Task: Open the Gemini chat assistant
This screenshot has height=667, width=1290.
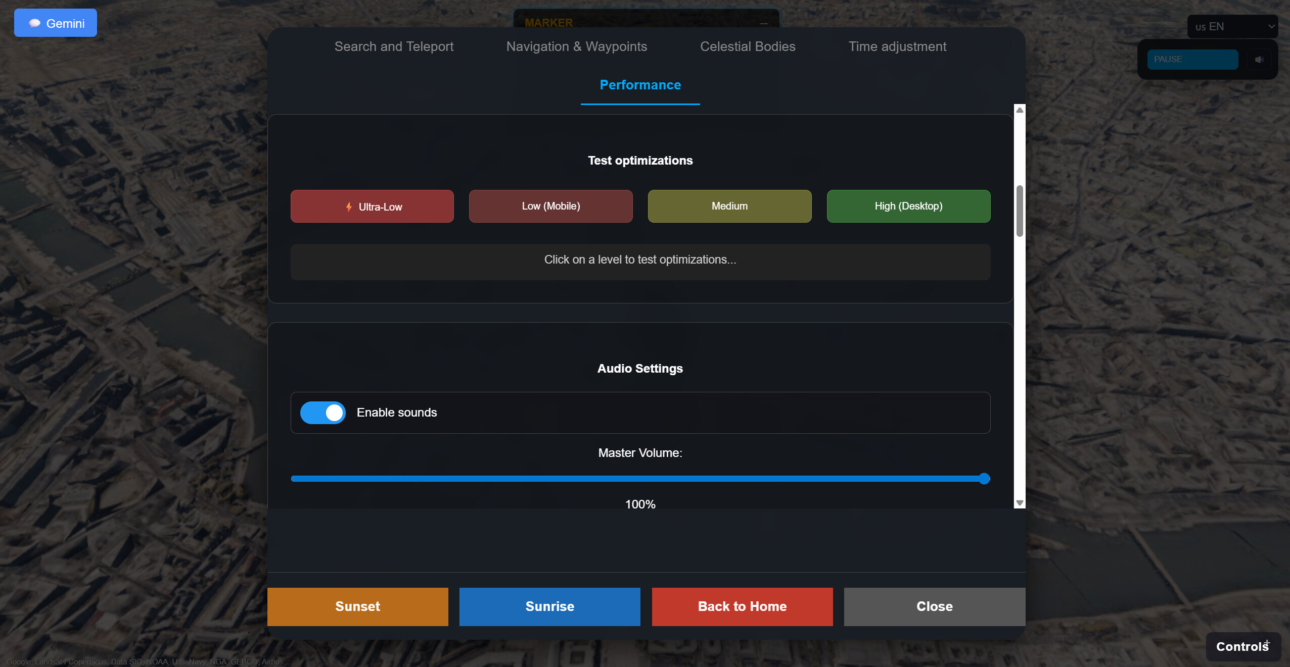Action: tap(56, 23)
